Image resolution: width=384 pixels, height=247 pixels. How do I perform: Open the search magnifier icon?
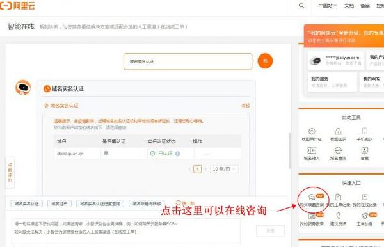pos(301,5)
